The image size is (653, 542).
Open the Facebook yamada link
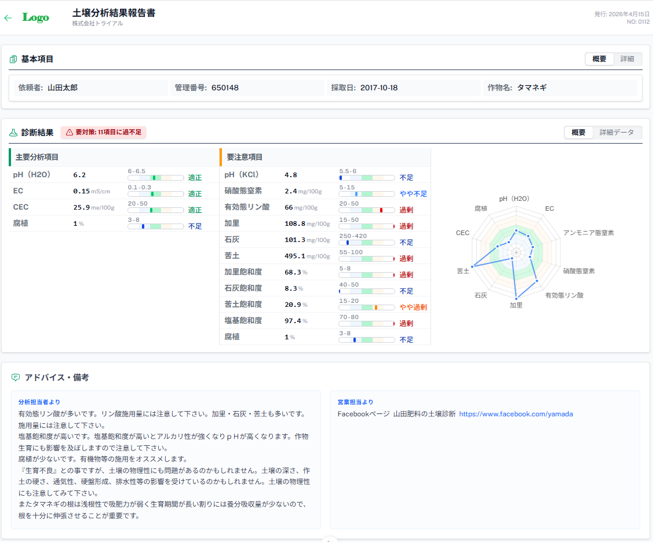516,414
